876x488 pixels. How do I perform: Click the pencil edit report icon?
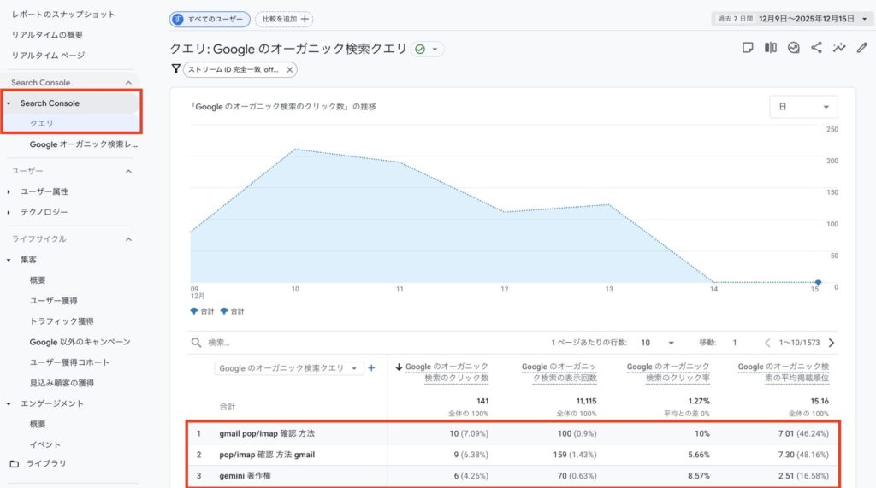tap(861, 48)
